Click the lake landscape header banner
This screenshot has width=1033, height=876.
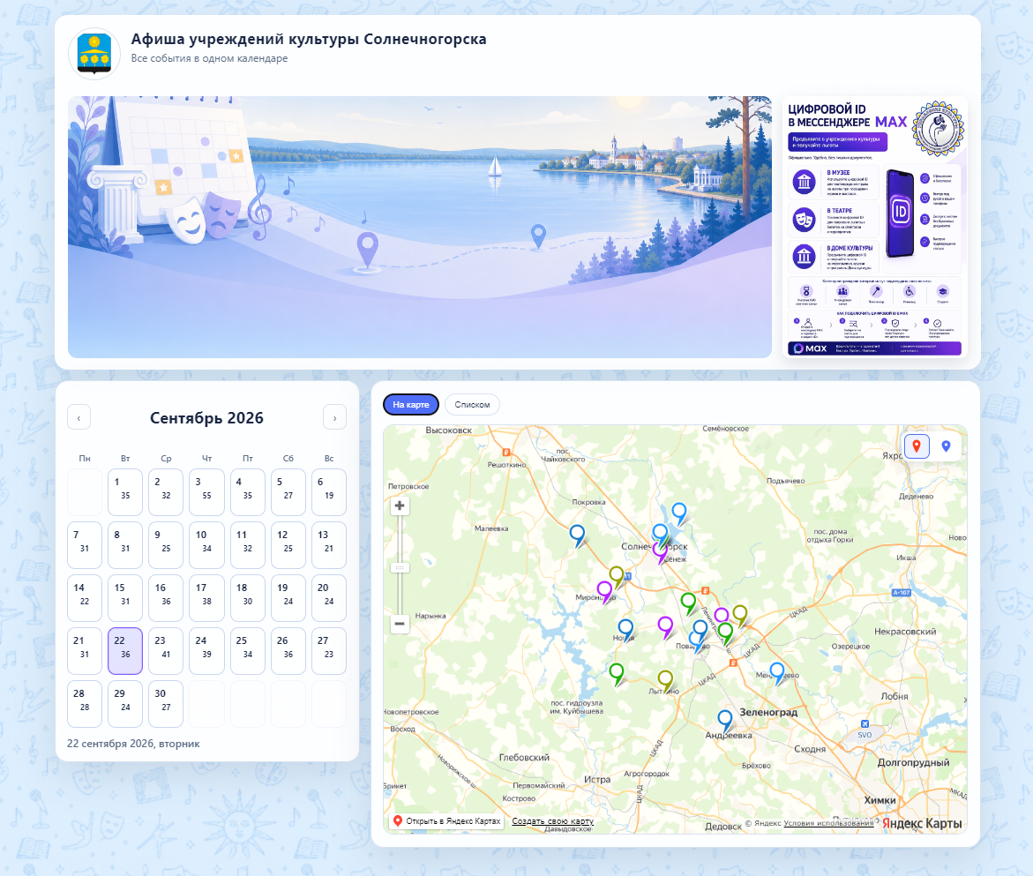pyautogui.click(x=420, y=228)
